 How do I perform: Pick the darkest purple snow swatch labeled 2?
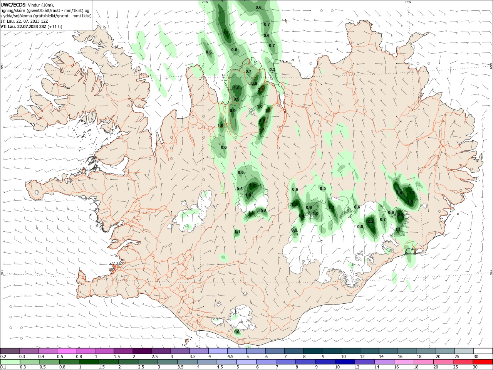pyautogui.click(x=142, y=351)
